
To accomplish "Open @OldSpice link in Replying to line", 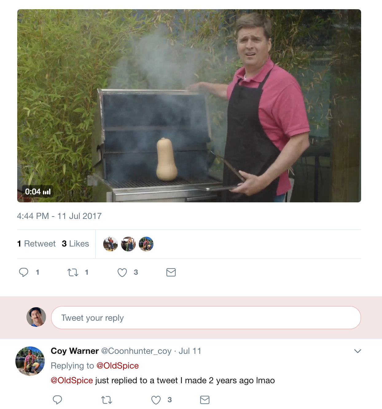I will point(118,366).
